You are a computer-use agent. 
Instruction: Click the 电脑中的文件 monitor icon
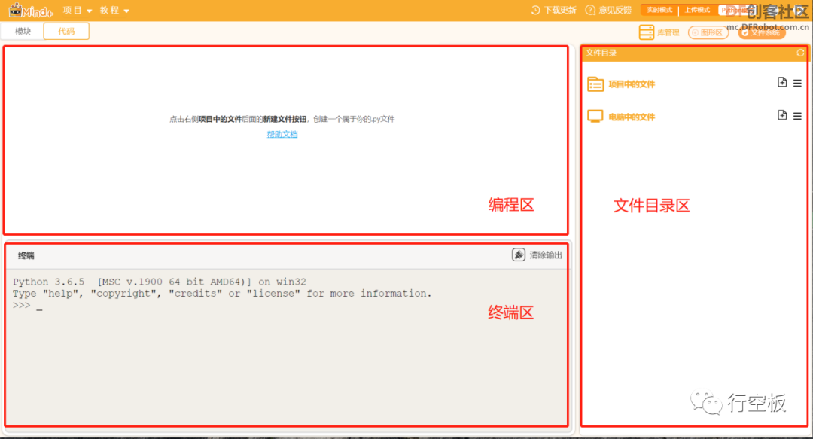click(595, 116)
